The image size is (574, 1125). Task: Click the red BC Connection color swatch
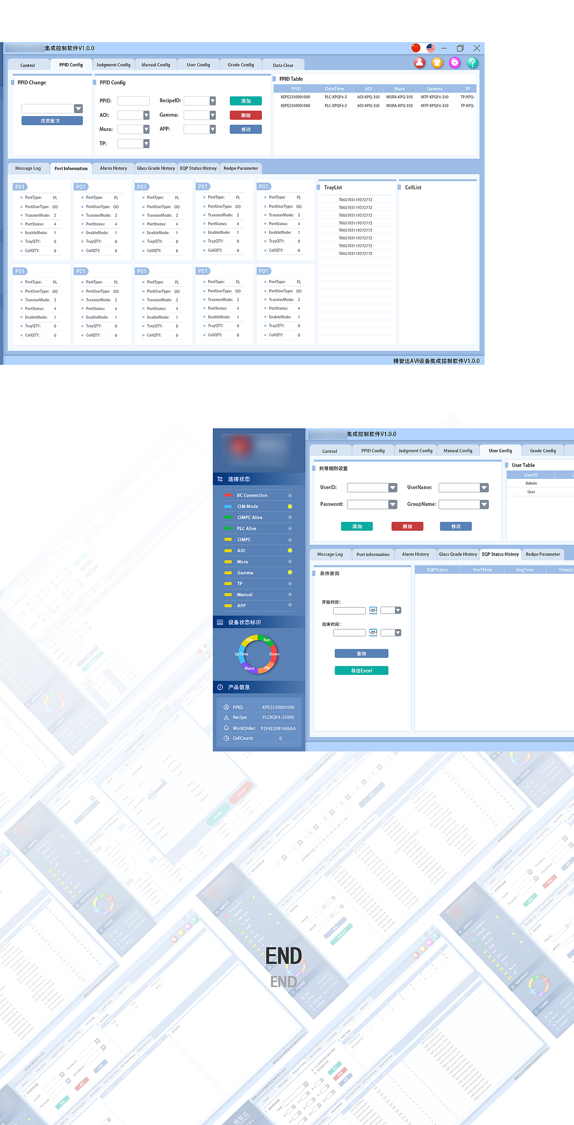[228, 495]
